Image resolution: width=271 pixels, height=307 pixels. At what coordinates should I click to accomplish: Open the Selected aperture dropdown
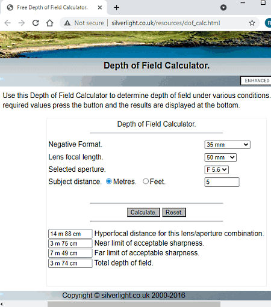tap(216, 169)
